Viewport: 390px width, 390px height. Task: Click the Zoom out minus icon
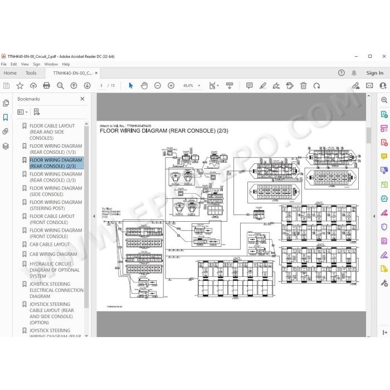click(x=158, y=86)
